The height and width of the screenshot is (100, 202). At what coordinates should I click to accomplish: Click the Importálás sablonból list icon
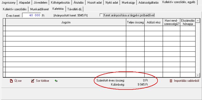tap(171, 81)
